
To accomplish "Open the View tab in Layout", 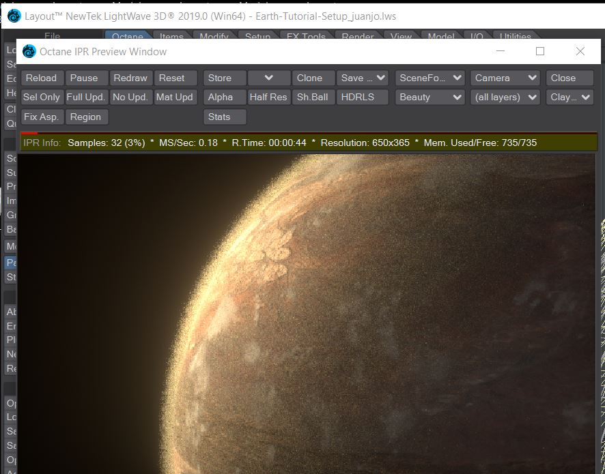I will [x=401, y=35].
